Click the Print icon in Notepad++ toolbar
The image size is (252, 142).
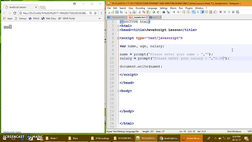click(x=134, y=12)
